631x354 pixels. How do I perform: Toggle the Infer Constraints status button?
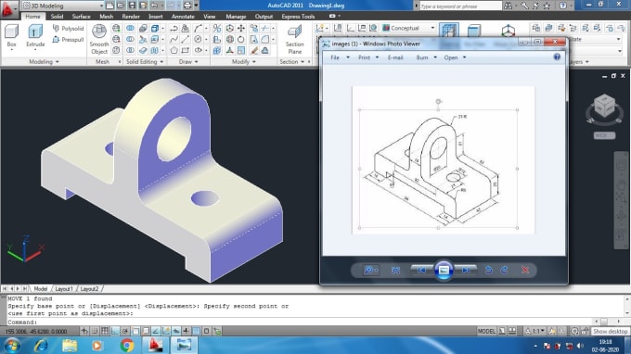[84, 331]
